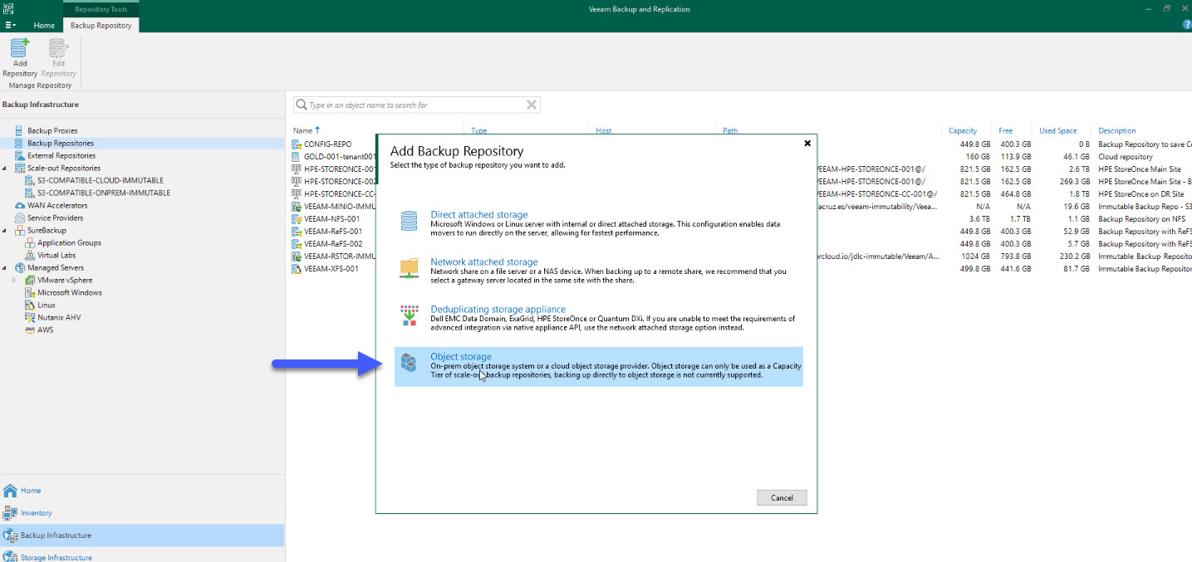The image size is (1192, 562).
Task: Select the GOLD-001-tenant001 repository row
Action: tap(340, 156)
